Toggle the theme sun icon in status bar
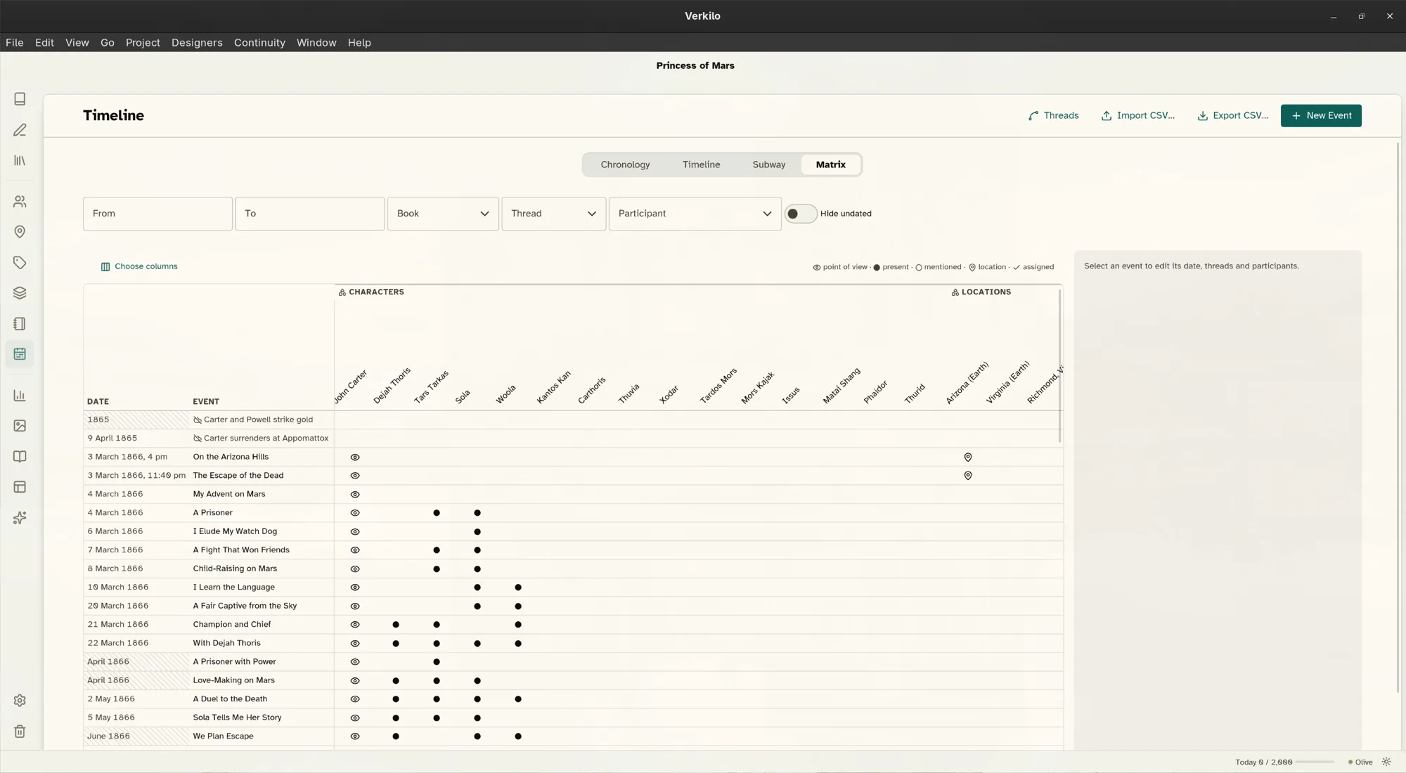The image size is (1406, 773). [x=1386, y=762]
